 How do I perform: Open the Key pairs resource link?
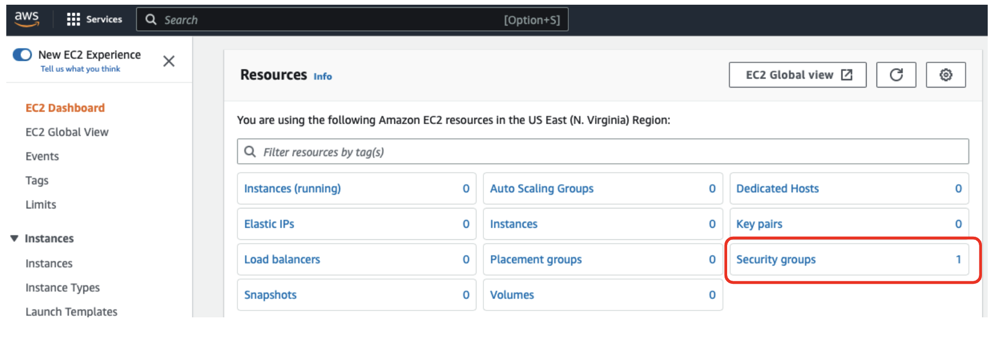pyautogui.click(x=759, y=224)
